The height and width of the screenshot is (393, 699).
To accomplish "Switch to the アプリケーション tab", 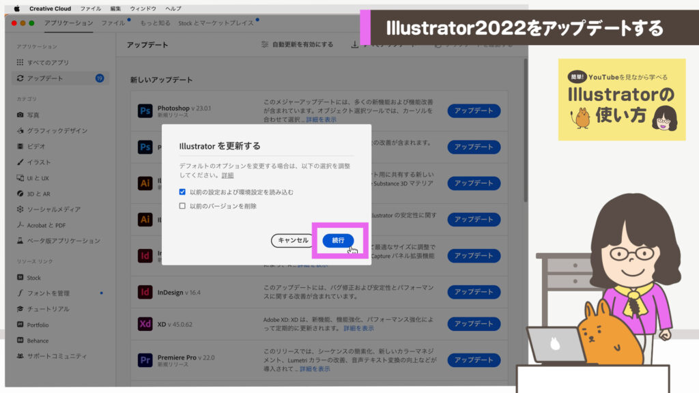I will click(x=69, y=23).
